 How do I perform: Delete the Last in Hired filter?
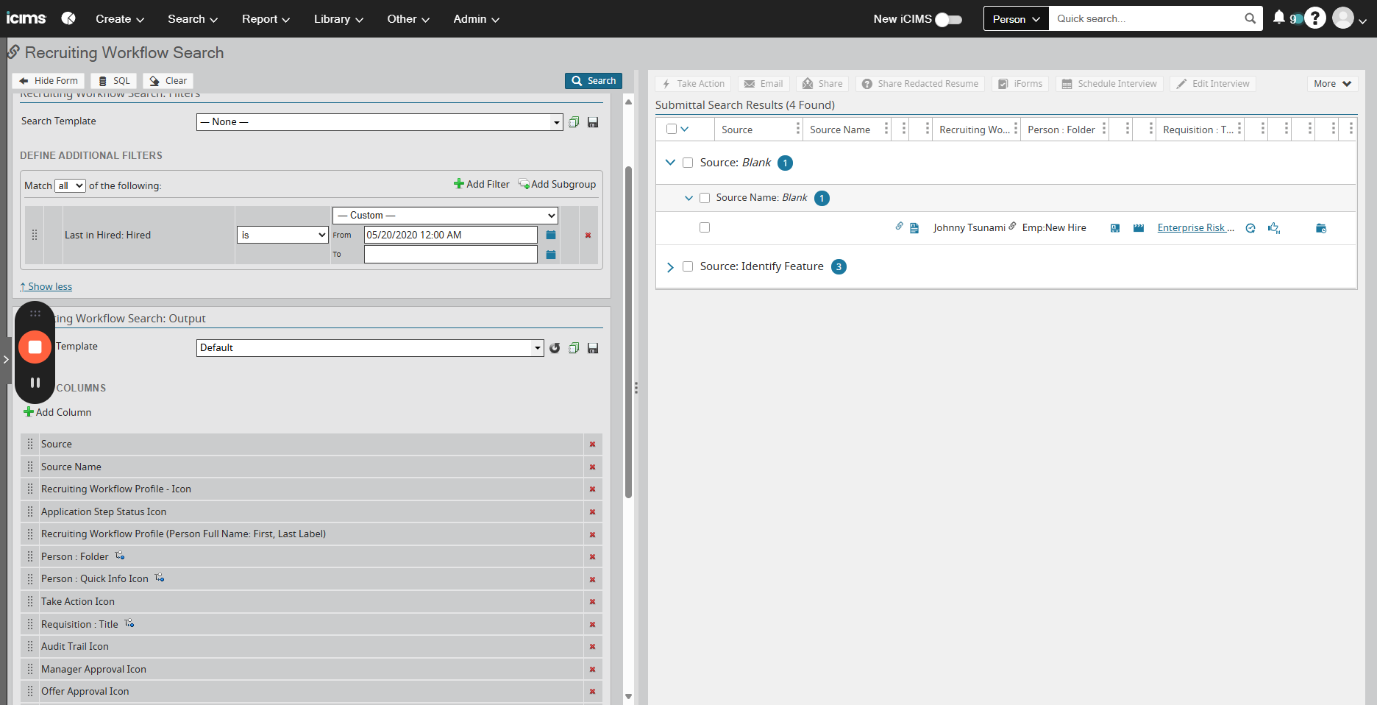click(588, 235)
